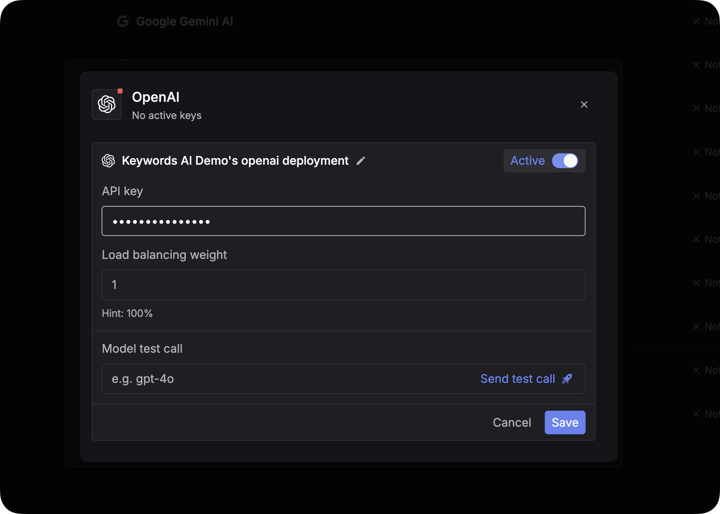Select the Keywords AI Demo's openai deployment title

pos(235,161)
